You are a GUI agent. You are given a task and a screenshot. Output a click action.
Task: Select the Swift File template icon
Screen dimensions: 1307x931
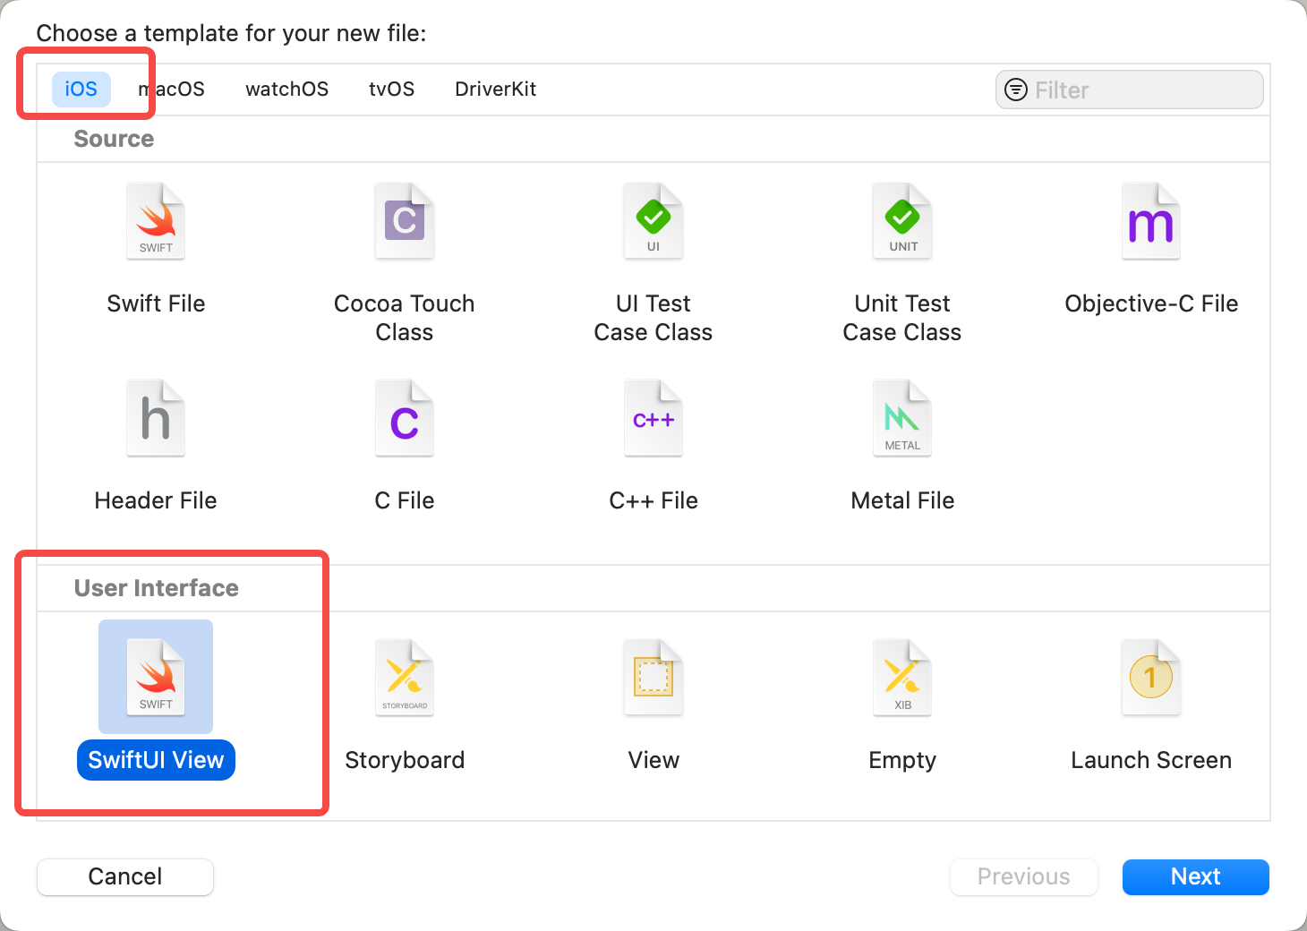156,221
